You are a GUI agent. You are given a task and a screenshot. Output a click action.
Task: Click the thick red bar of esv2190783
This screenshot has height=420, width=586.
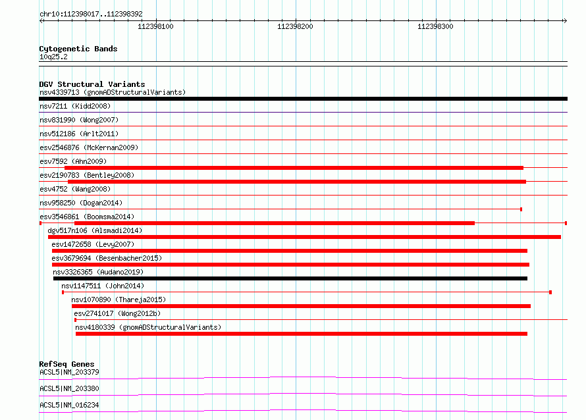pos(297,182)
